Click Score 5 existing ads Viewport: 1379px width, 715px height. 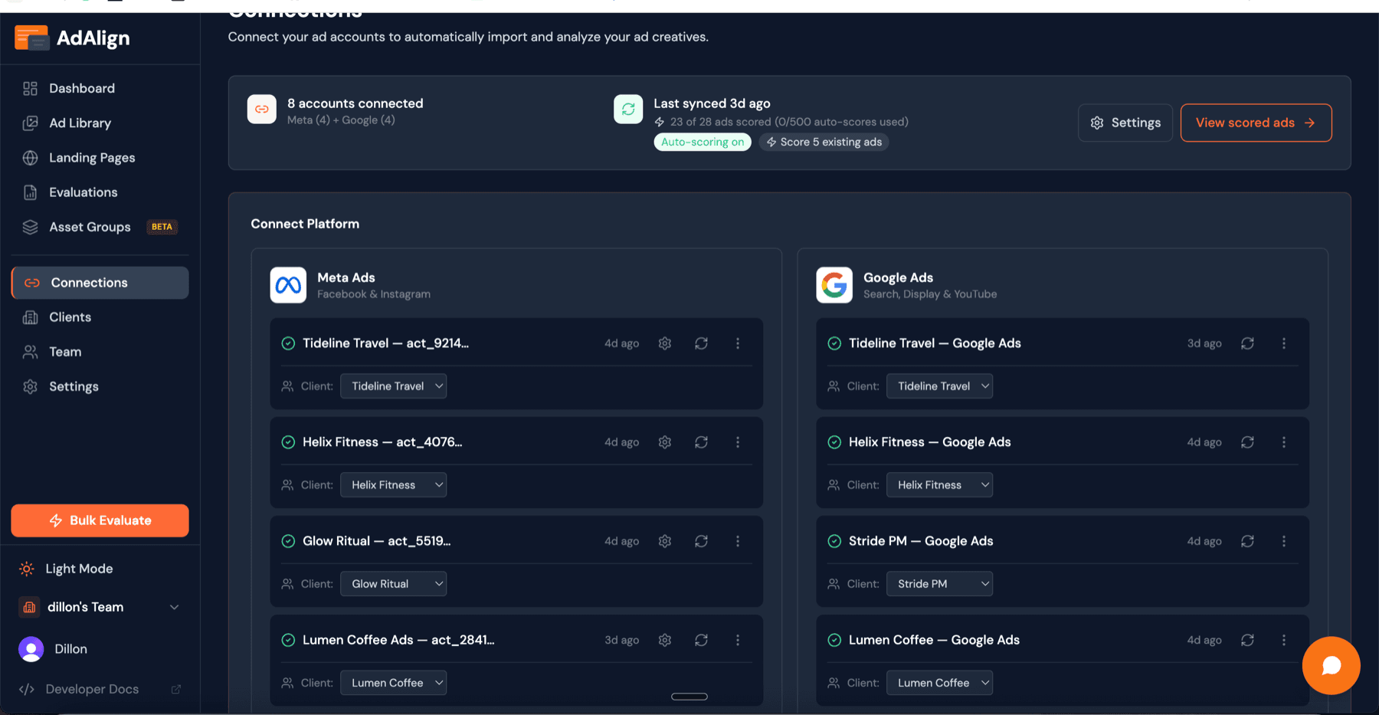[x=824, y=142]
